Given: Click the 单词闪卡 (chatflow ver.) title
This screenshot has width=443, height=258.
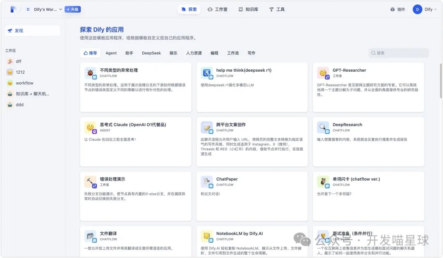Looking at the screenshot, I should pyautogui.click(x=356, y=179).
